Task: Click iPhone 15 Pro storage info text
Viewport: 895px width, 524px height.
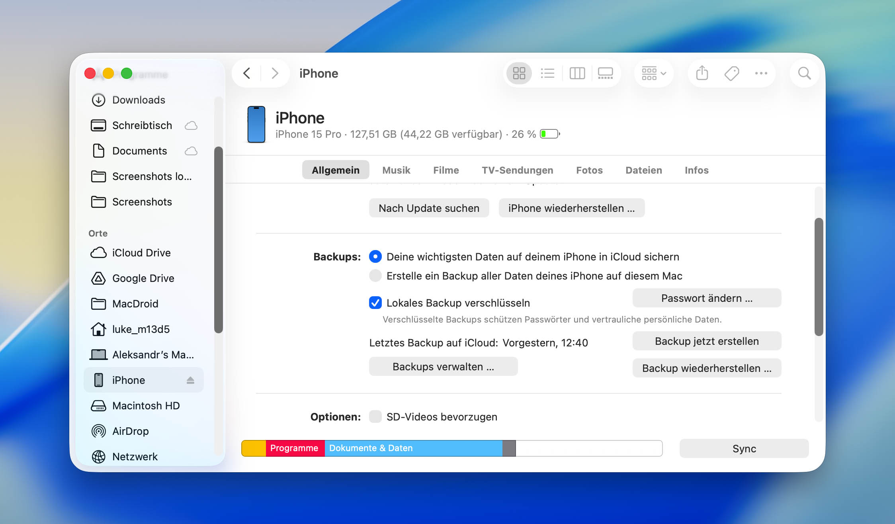Action: (x=406, y=134)
